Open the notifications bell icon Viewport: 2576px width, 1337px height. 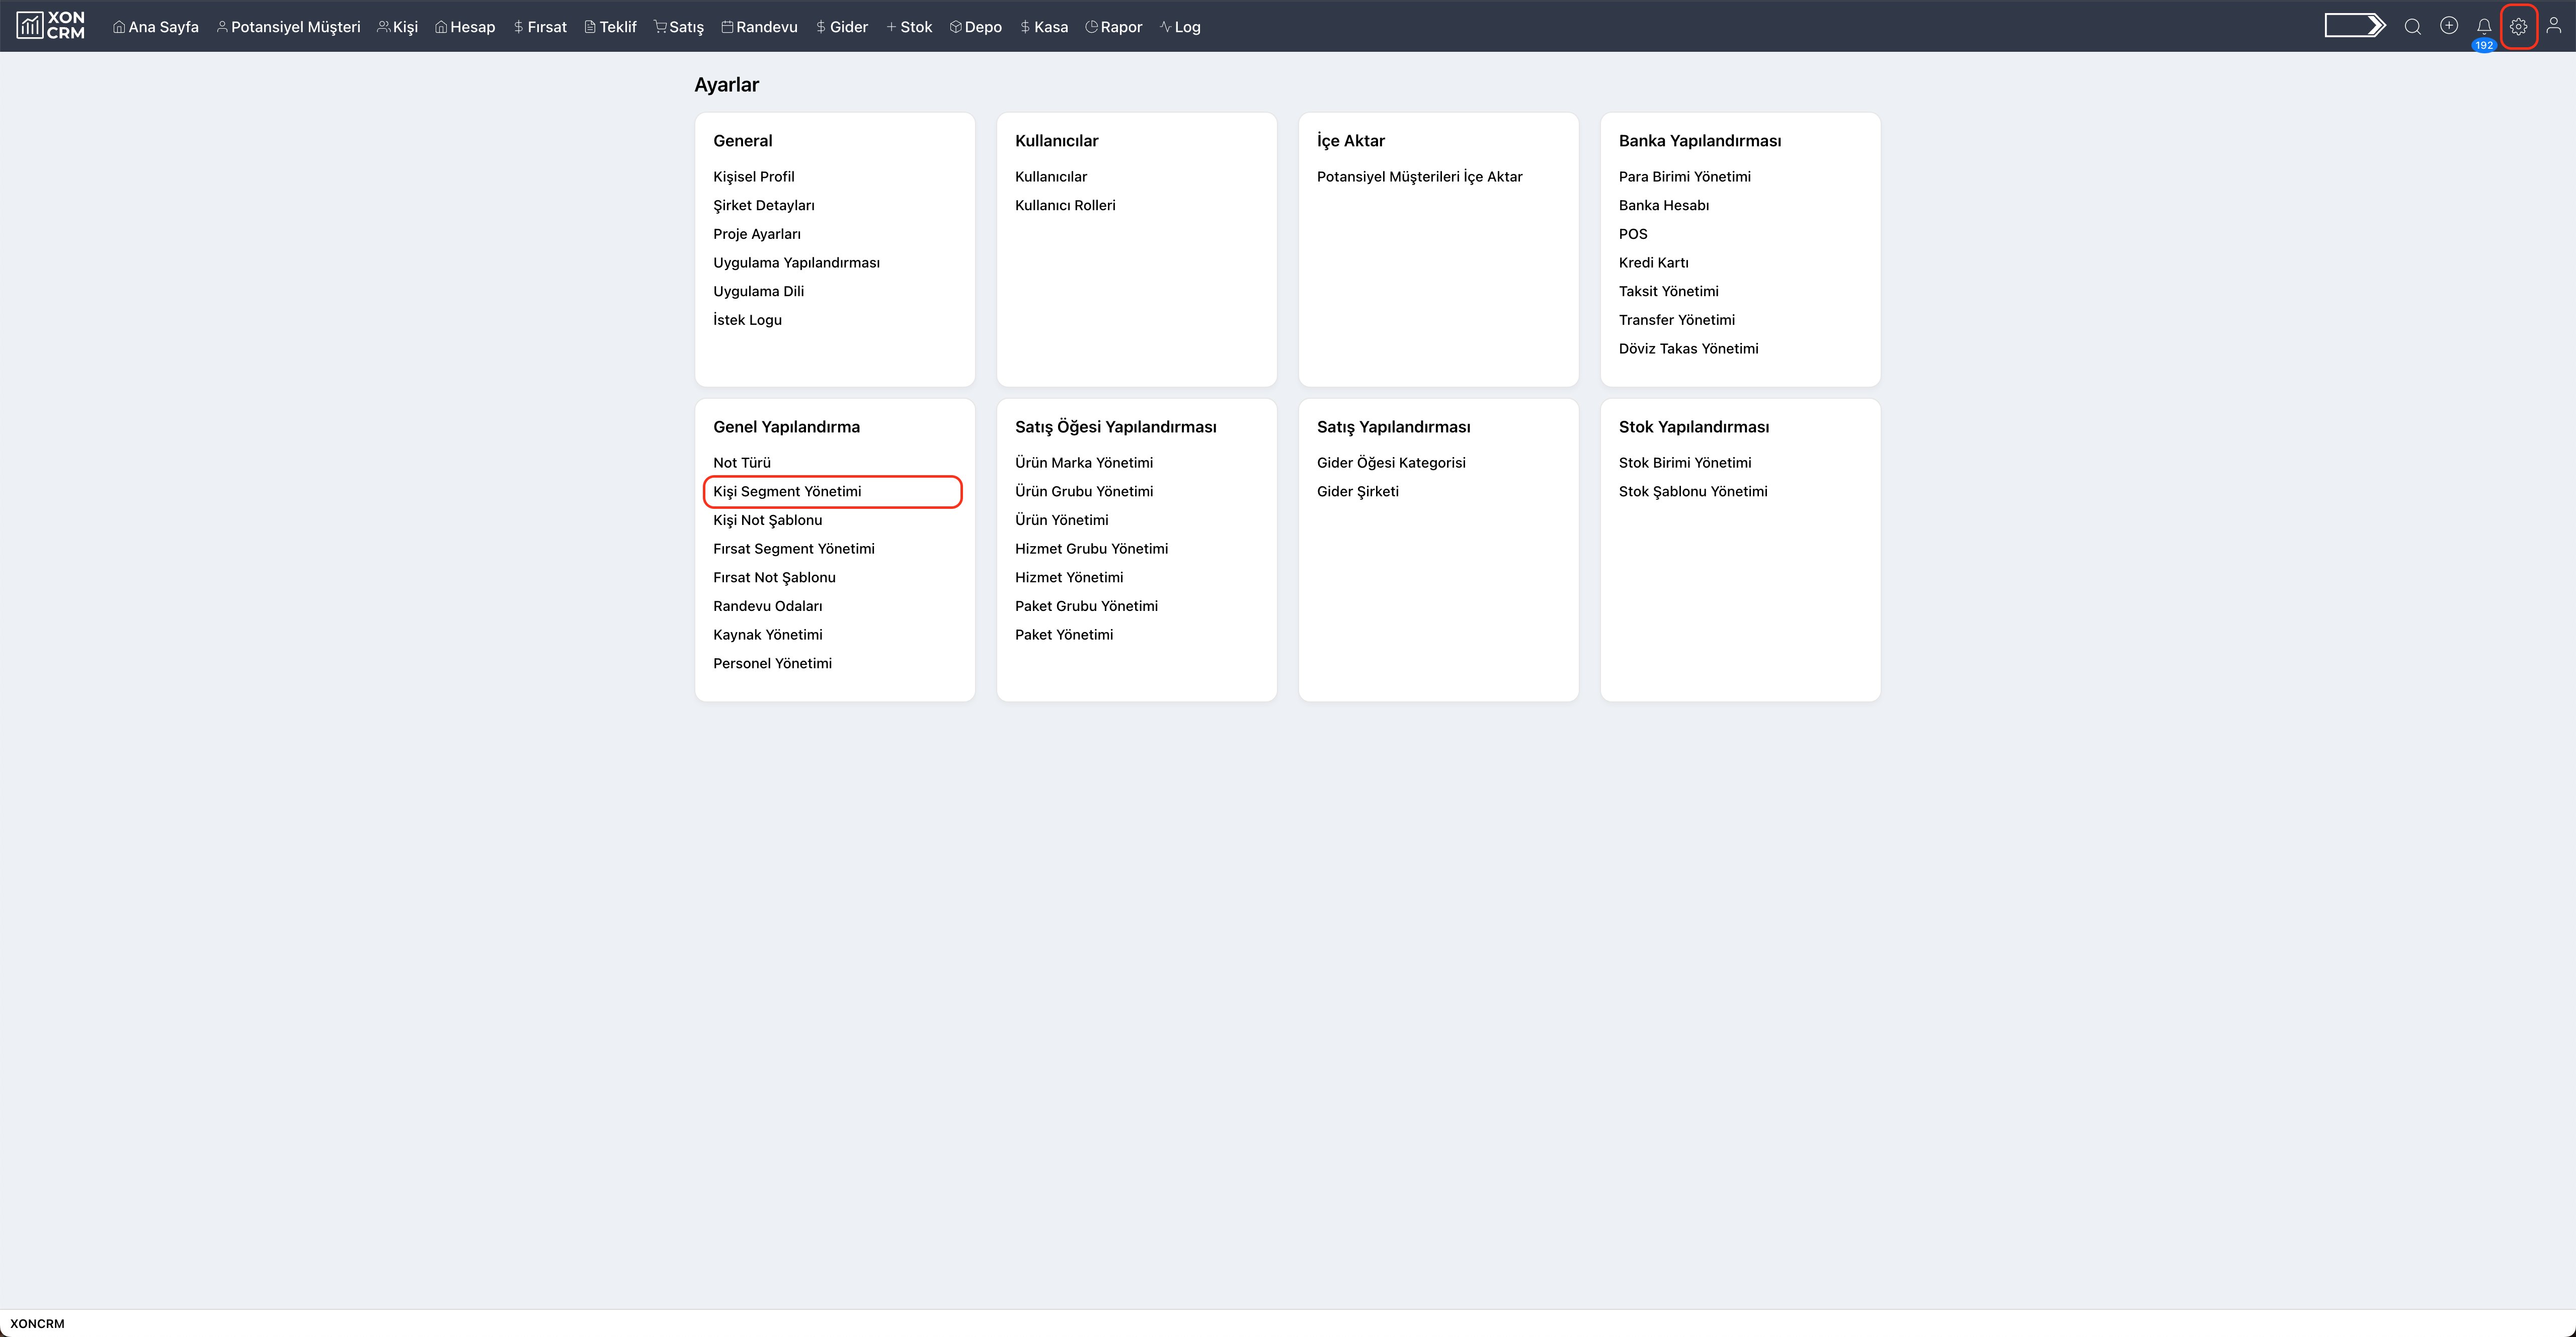click(x=2483, y=27)
